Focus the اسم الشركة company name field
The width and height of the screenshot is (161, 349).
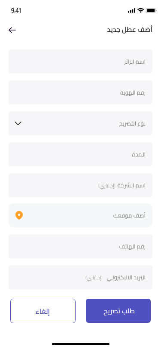[x=81, y=185]
